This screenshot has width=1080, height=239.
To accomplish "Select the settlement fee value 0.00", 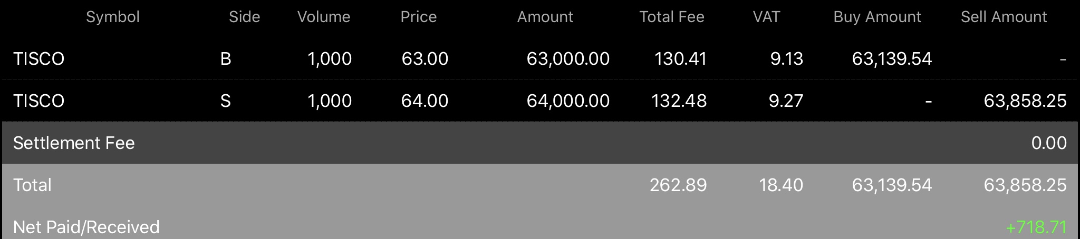I will 1049,143.
